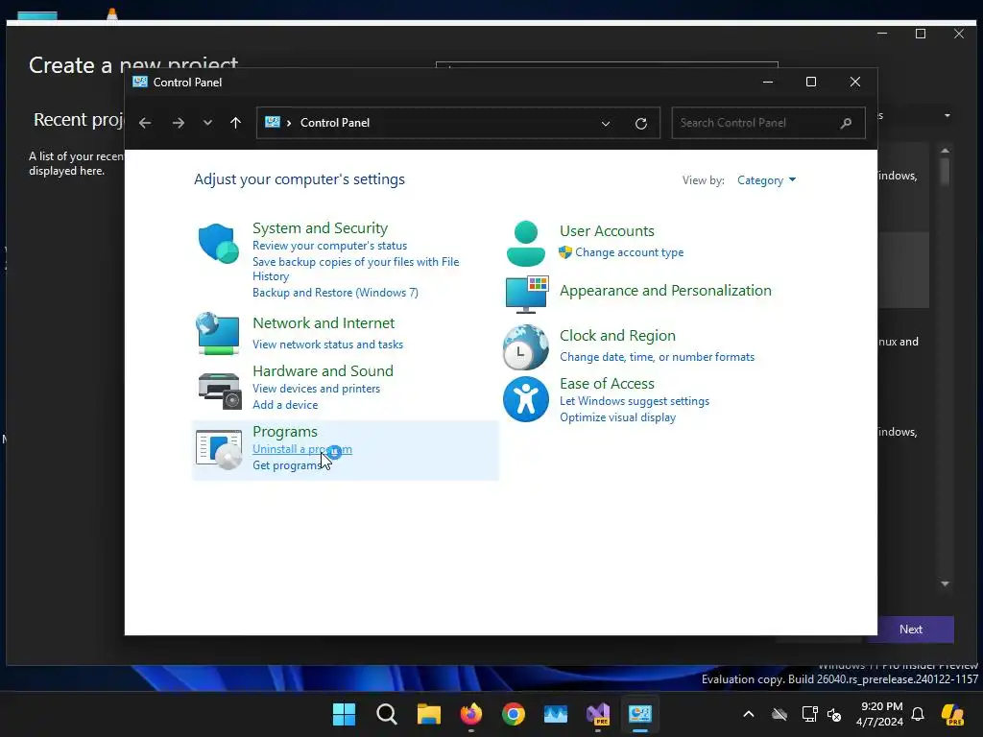Open Appearance and Personalization category

click(665, 291)
